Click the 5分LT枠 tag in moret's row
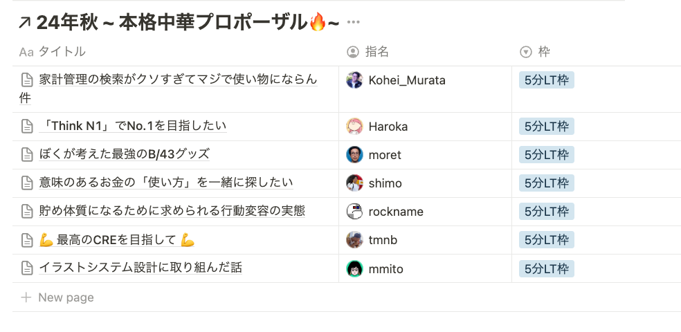 click(547, 155)
